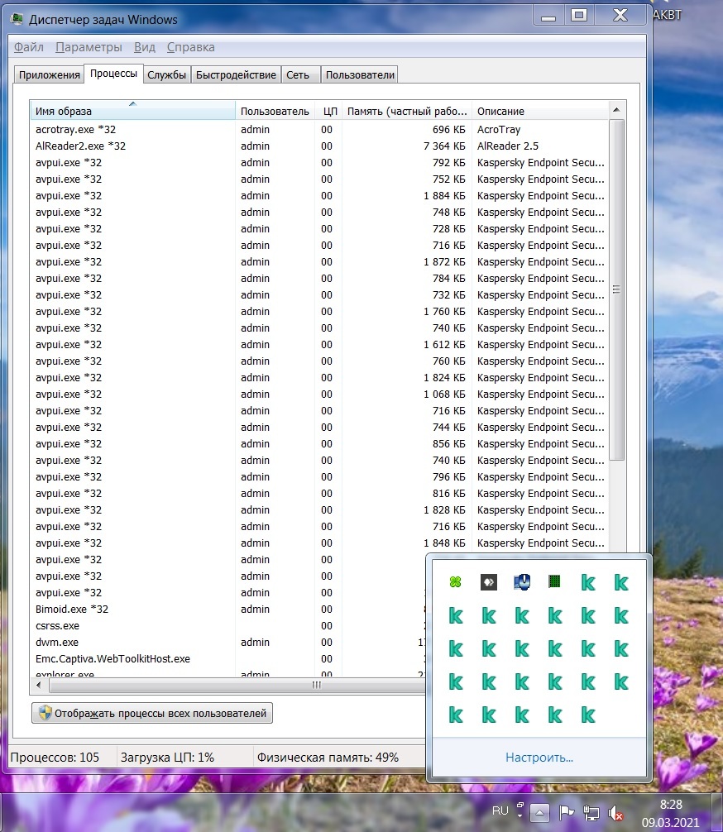Sort by Память column header
This screenshot has height=832, width=723.
(x=406, y=111)
